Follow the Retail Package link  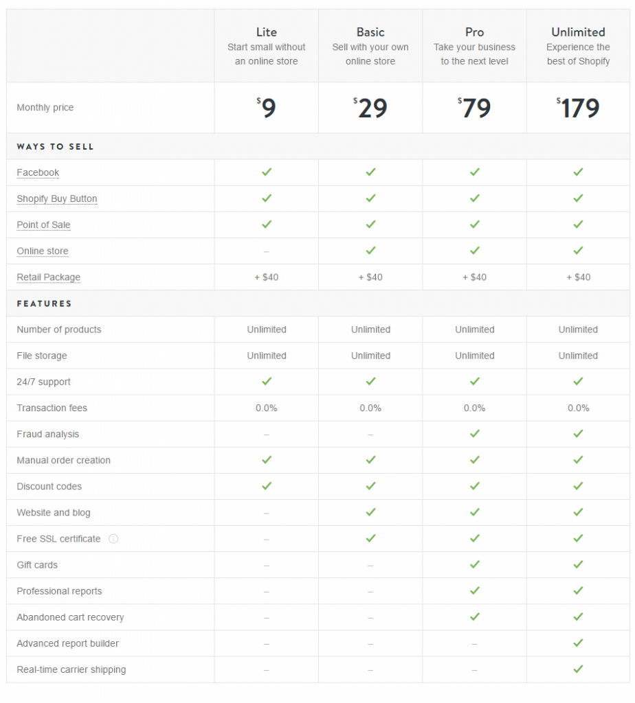49,277
